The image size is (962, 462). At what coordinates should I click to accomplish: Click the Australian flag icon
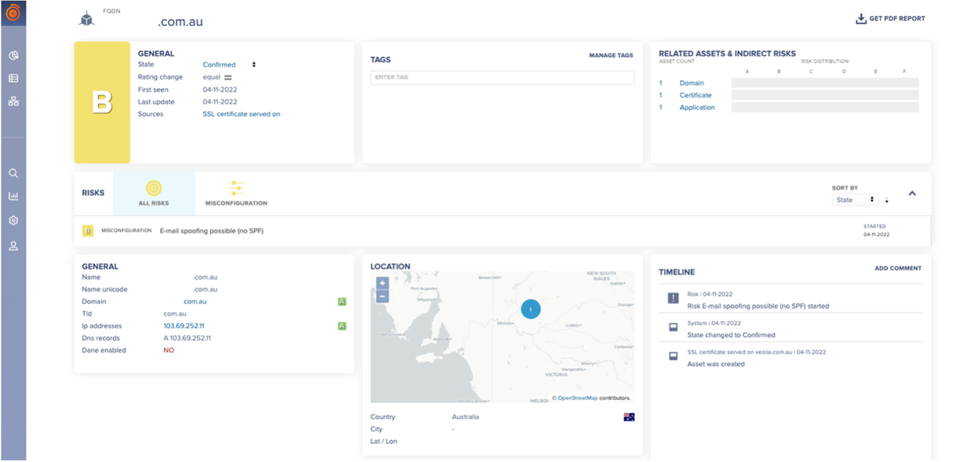(x=629, y=417)
